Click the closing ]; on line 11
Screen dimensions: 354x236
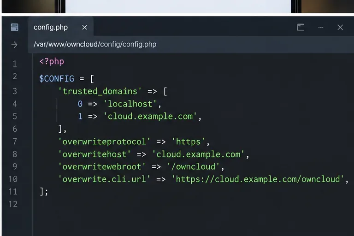pos(44,192)
